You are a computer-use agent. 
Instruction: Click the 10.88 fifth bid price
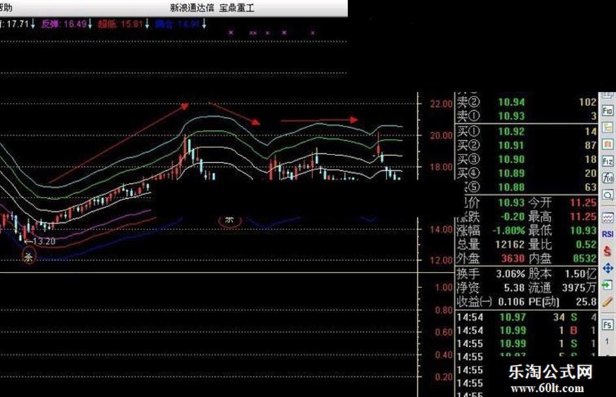(x=511, y=187)
